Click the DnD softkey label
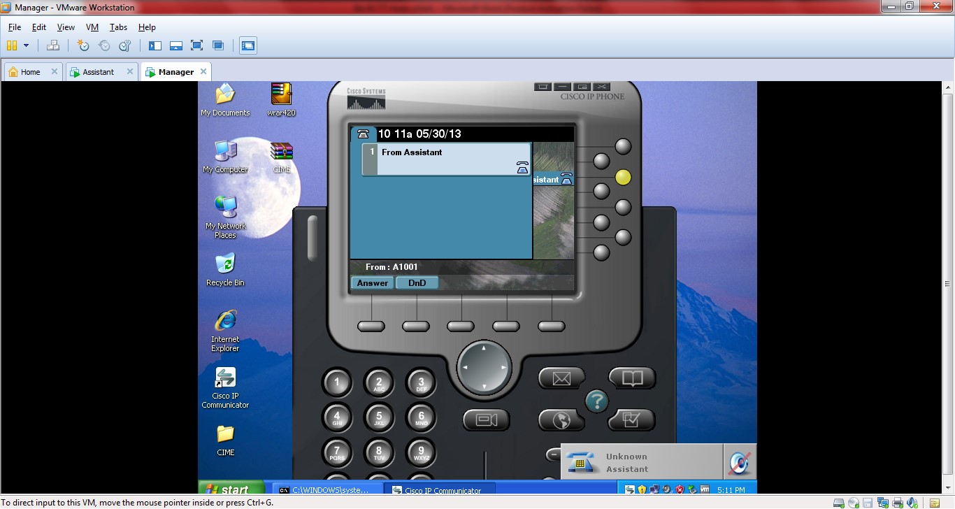 pos(417,283)
